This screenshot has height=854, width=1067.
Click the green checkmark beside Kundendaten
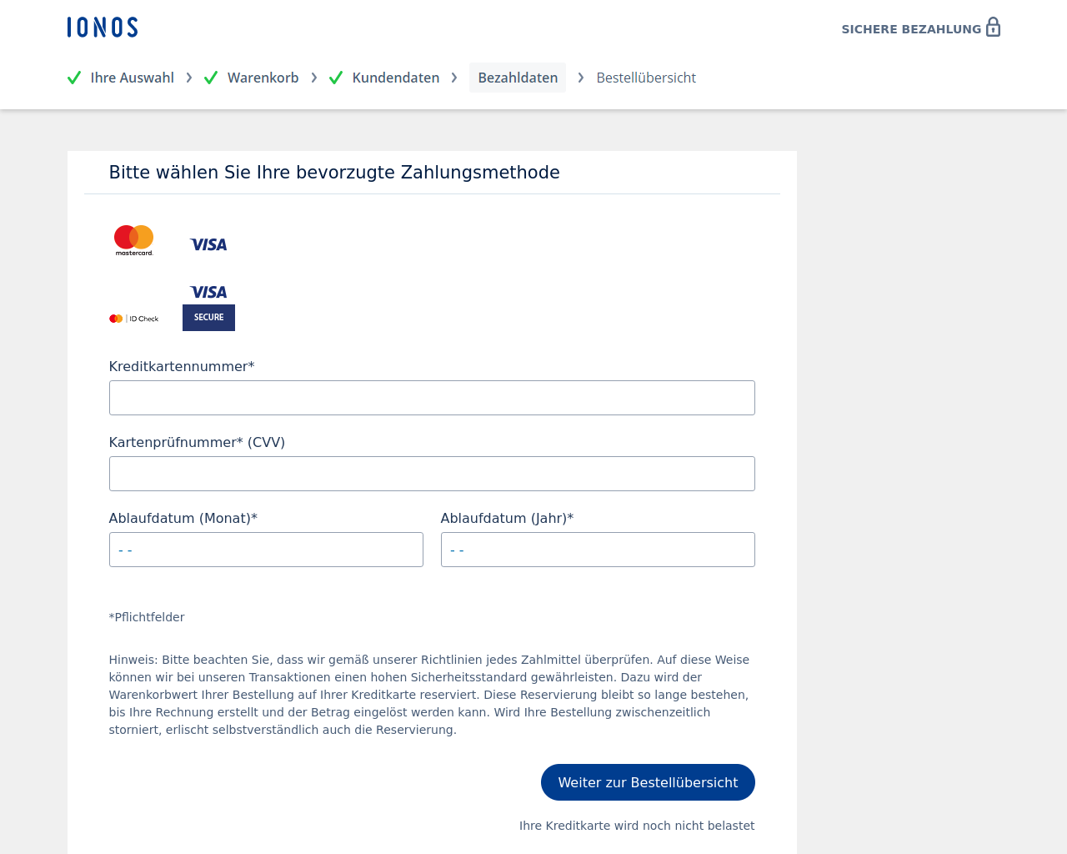click(x=336, y=78)
